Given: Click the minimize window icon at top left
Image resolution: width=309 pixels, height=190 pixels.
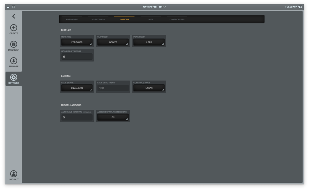Looking at the screenshot, I should click(x=8, y=7).
